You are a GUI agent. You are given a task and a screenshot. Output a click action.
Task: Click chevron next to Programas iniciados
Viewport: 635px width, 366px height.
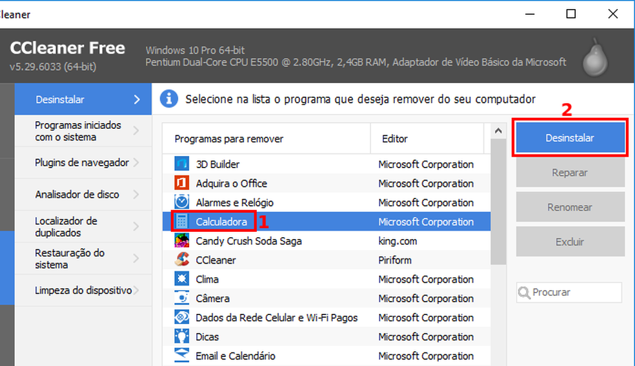[136, 131]
